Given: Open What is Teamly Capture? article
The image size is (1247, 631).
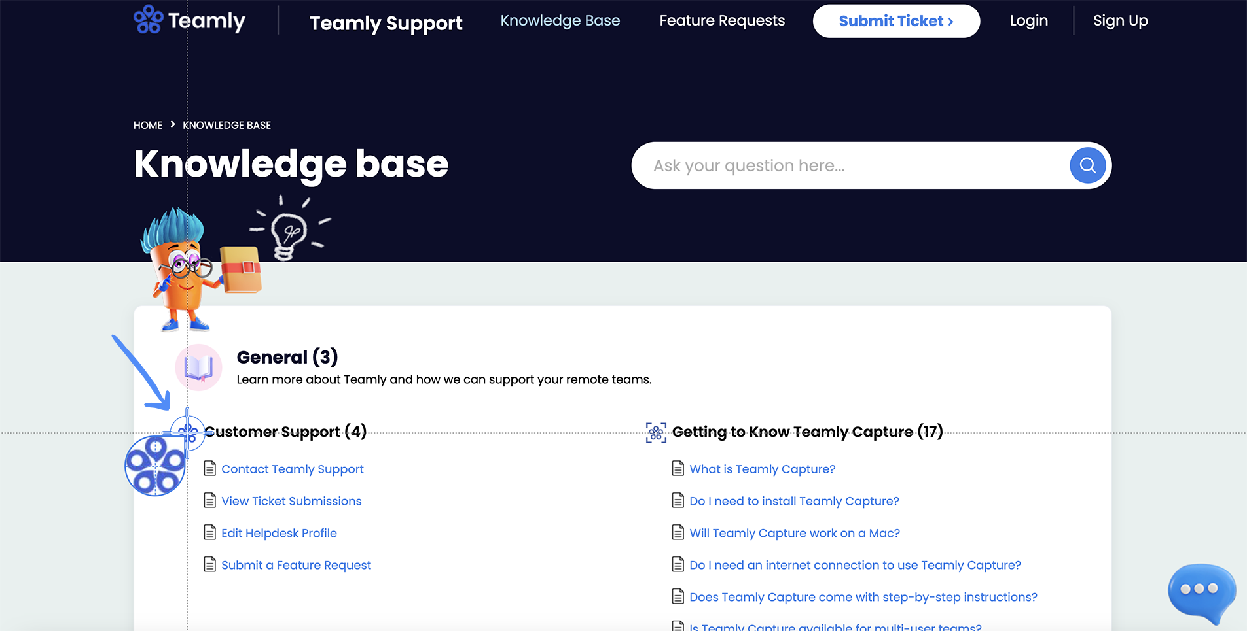Looking at the screenshot, I should [x=762, y=469].
